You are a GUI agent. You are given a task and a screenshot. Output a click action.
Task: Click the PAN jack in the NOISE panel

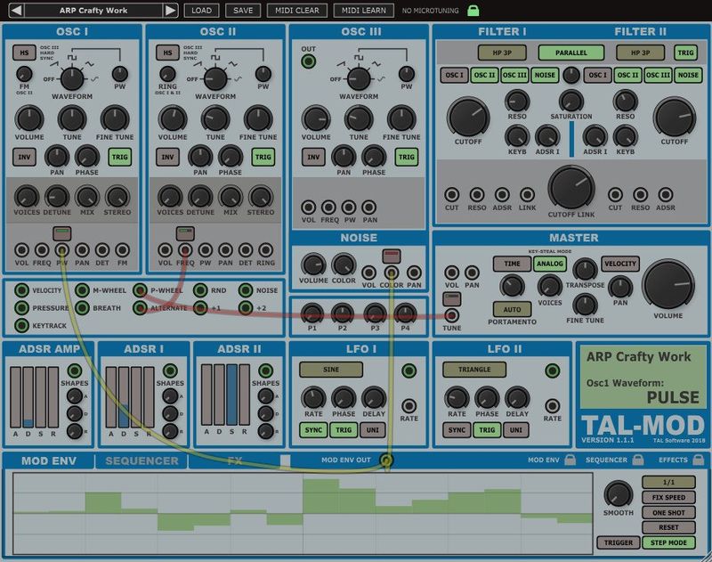pyautogui.click(x=415, y=273)
